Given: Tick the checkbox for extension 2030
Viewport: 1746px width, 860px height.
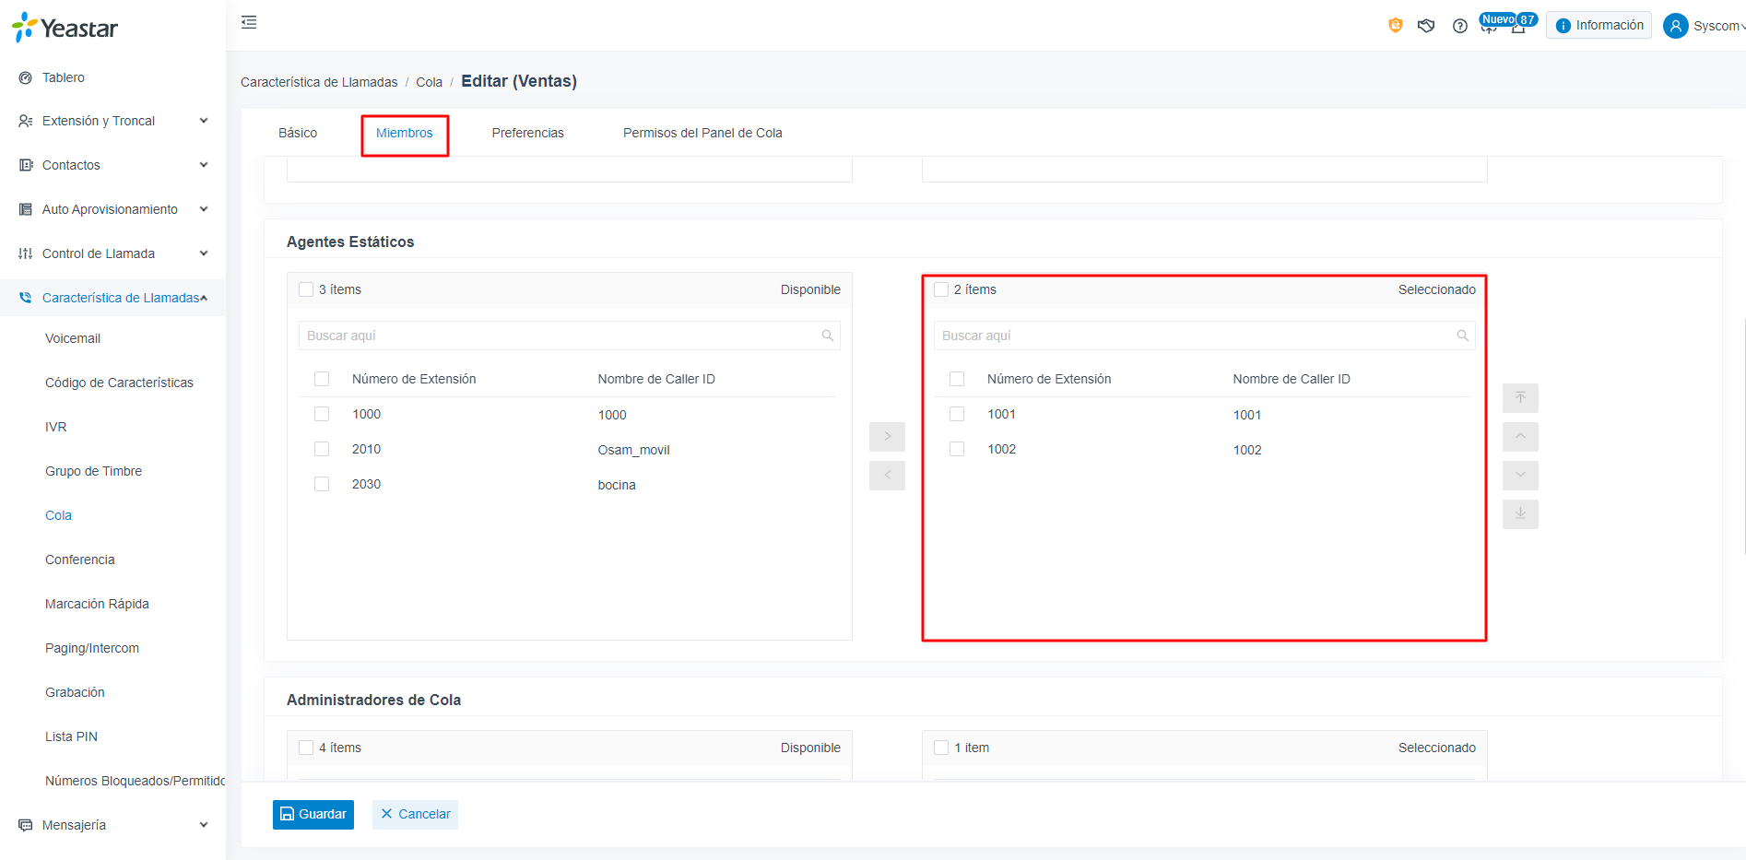Looking at the screenshot, I should click(322, 484).
